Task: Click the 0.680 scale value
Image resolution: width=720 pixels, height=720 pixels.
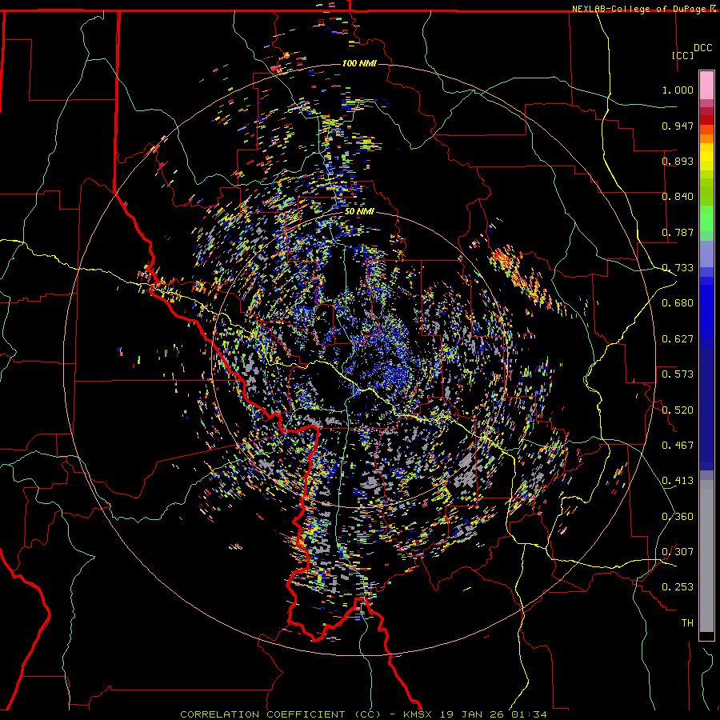Action: (x=678, y=303)
